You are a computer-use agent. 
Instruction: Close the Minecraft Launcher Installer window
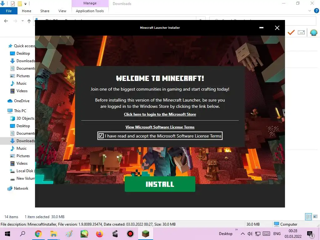tap(277, 28)
